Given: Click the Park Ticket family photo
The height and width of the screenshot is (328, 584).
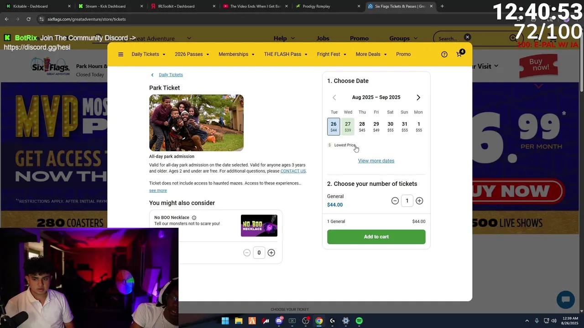Looking at the screenshot, I should click(196, 123).
